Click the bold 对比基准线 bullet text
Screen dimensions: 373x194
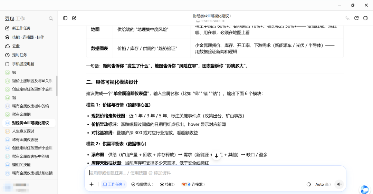pos(102,133)
